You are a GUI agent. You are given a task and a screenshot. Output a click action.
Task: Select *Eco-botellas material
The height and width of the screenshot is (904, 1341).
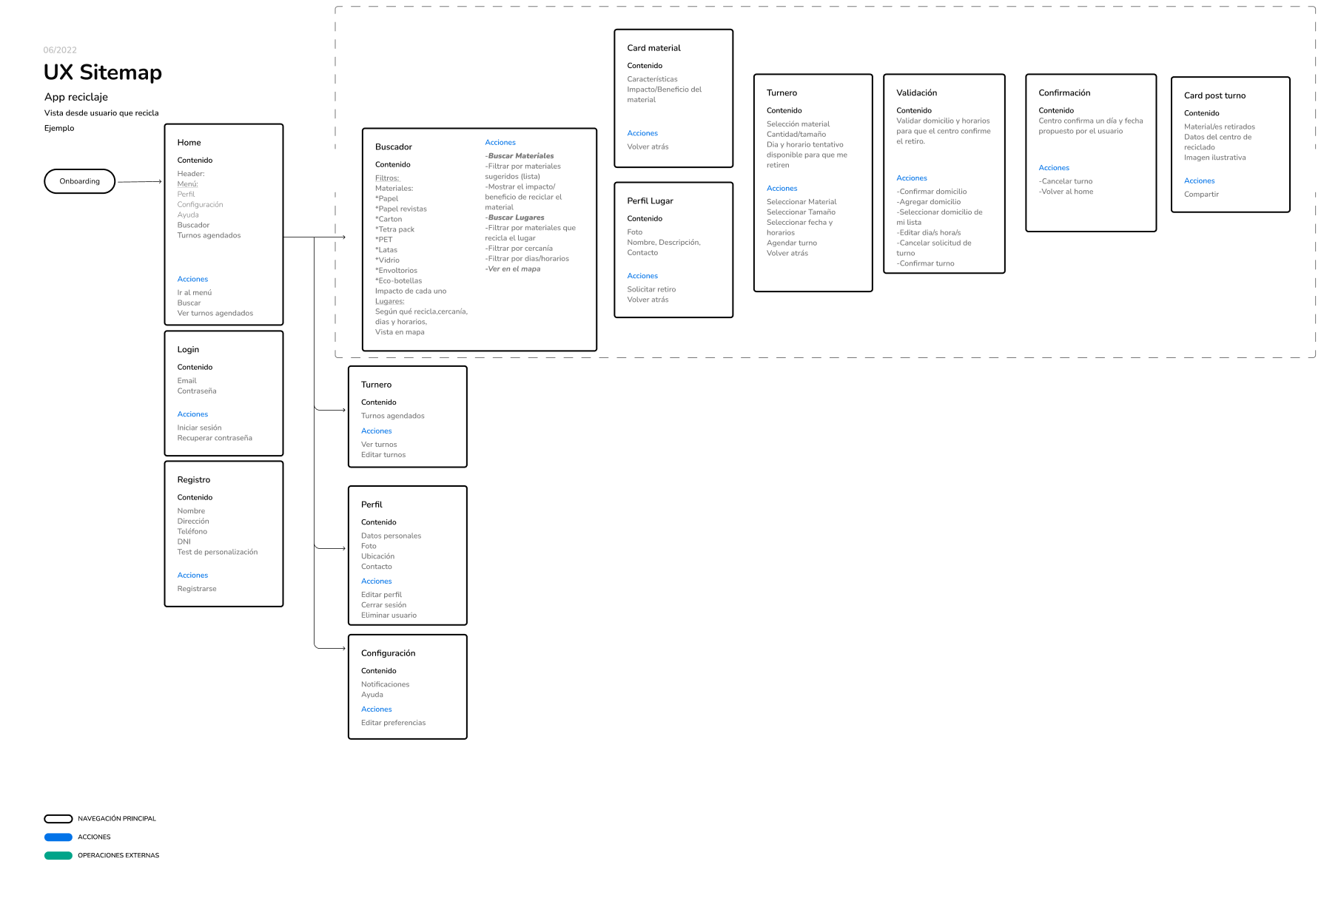[x=399, y=282]
